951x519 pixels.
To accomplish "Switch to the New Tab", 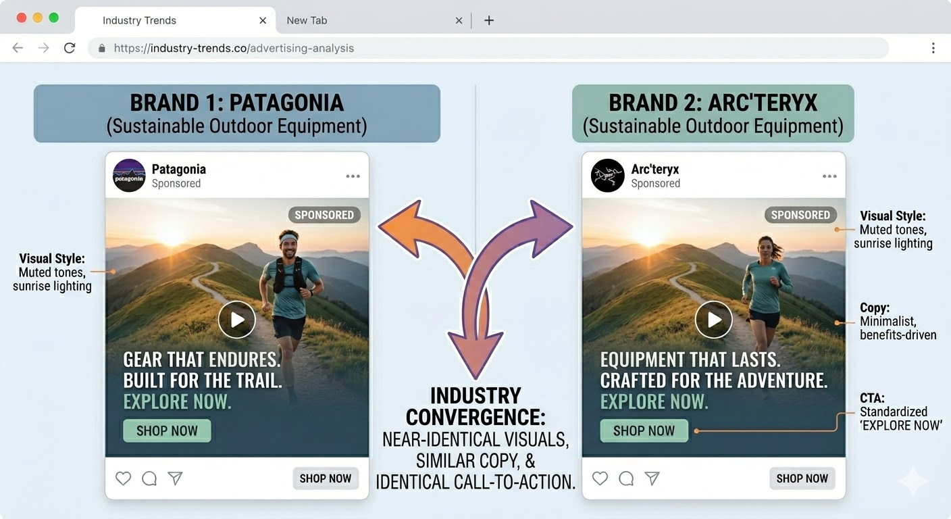I will coord(307,20).
